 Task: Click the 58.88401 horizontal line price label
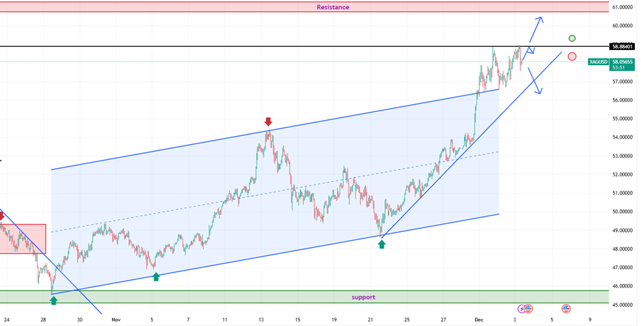point(622,47)
